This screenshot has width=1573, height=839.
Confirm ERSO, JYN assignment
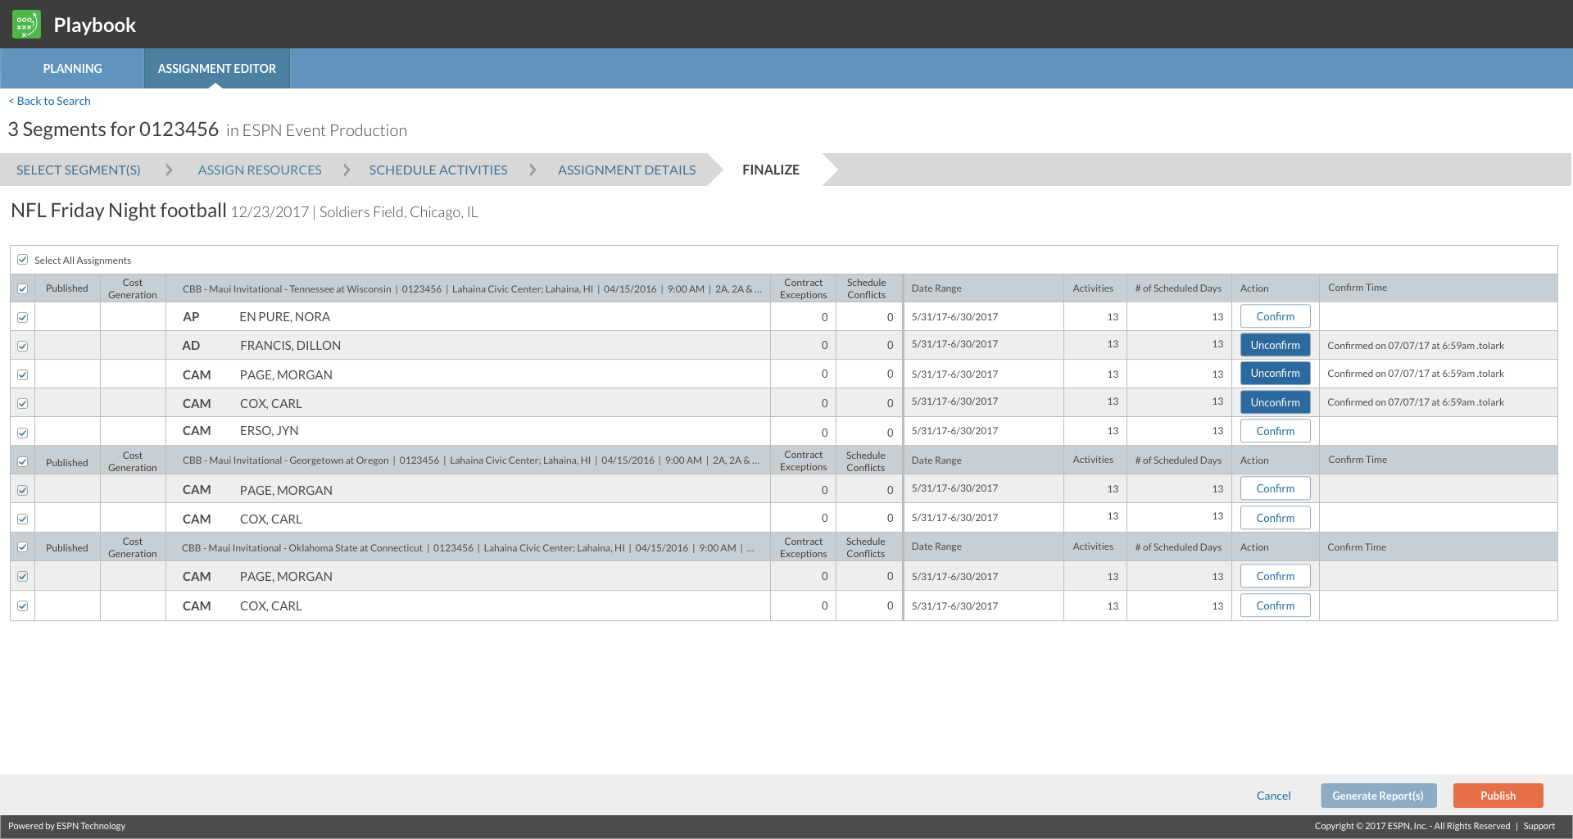pyautogui.click(x=1275, y=431)
